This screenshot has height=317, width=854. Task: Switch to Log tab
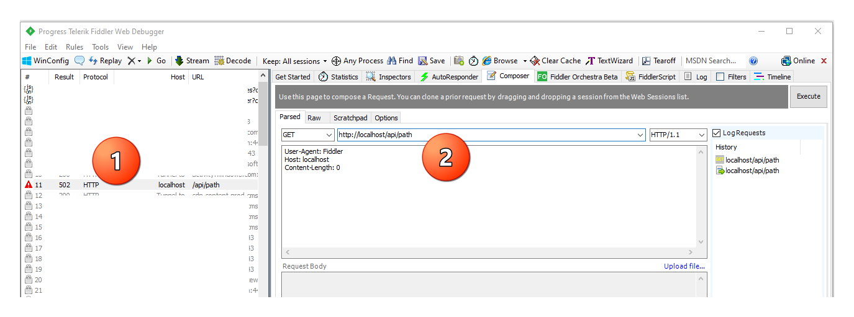click(696, 77)
